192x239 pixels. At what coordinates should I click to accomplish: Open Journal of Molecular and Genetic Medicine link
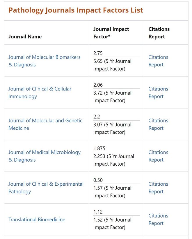click(45, 121)
